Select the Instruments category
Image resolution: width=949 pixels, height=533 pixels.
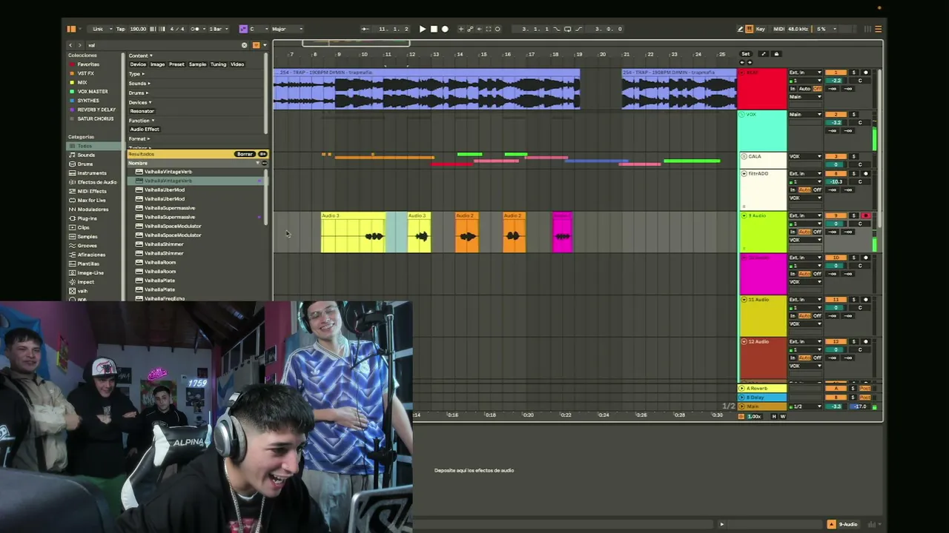(92, 173)
